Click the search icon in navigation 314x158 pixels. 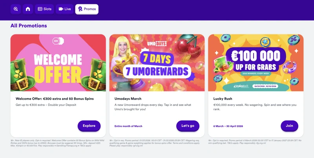click(x=16, y=9)
